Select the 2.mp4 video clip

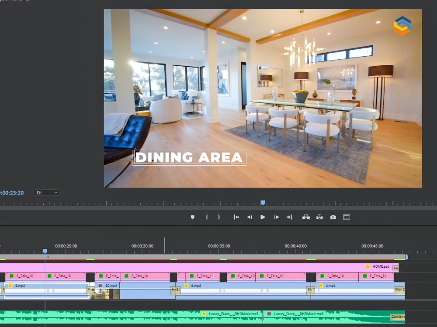[47, 291]
